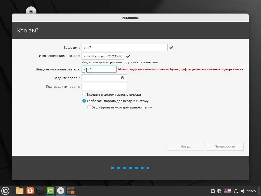Open the clipboard-style tray indicator
Screen dimensions: 261x196
pyautogui.click(x=213, y=191)
